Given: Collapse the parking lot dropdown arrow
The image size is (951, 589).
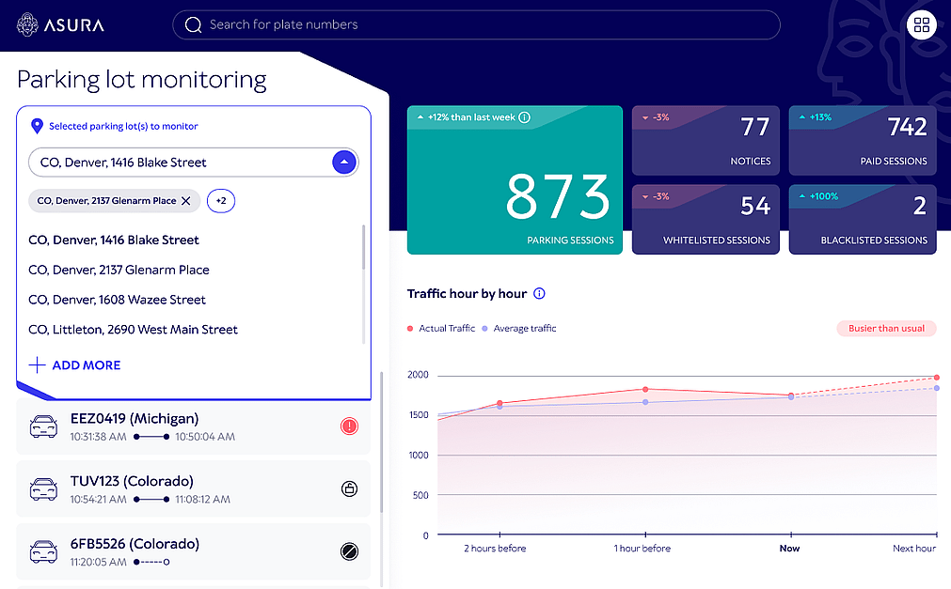Looking at the screenshot, I should pyautogui.click(x=344, y=162).
